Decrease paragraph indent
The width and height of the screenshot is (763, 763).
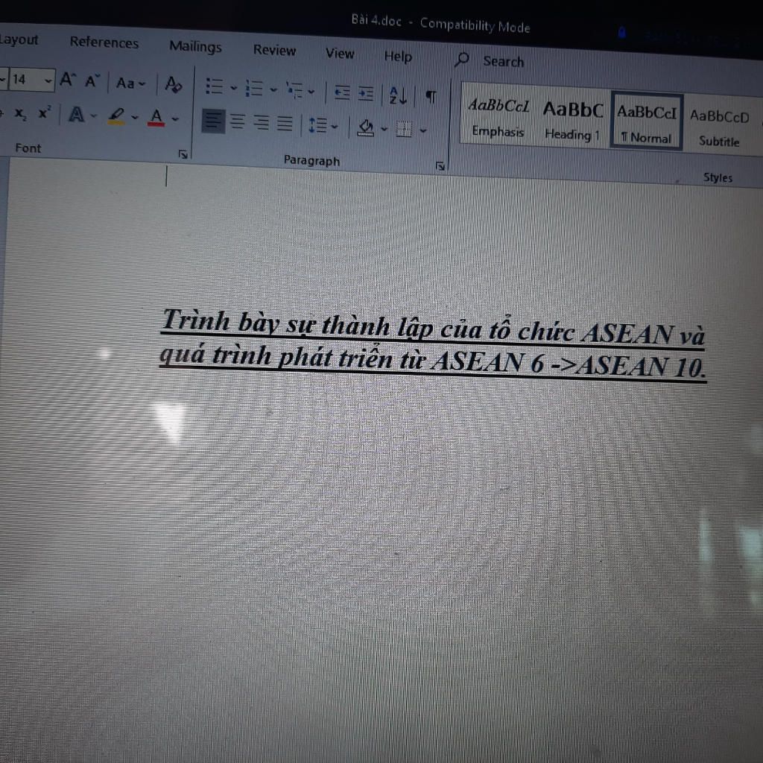click(342, 92)
